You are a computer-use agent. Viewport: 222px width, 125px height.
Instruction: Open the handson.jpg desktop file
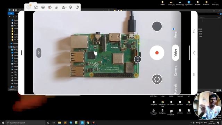point(180,3)
